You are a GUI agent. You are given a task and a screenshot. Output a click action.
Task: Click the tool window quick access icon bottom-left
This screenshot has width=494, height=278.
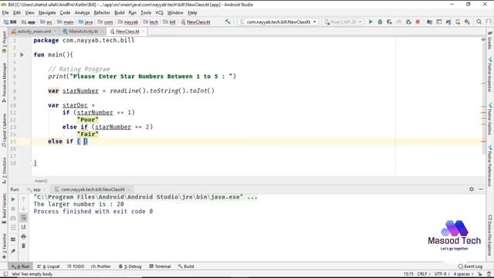pos(5,274)
